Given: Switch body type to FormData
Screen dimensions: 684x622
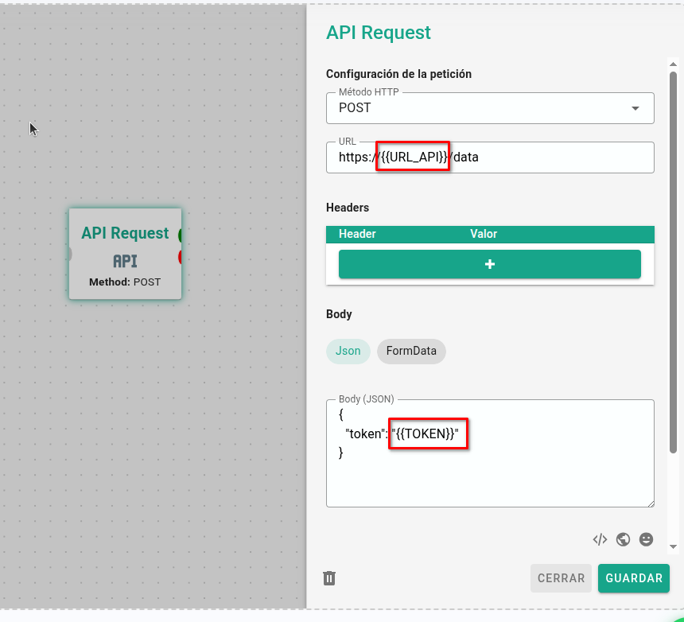Looking at the screenshot, I should 411,351.
